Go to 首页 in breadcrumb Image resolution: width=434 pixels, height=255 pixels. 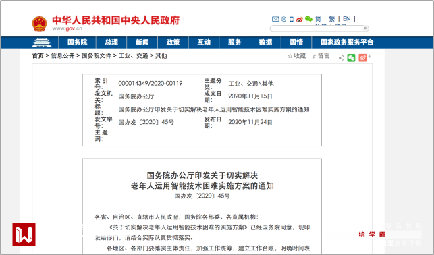click(38, 56)
